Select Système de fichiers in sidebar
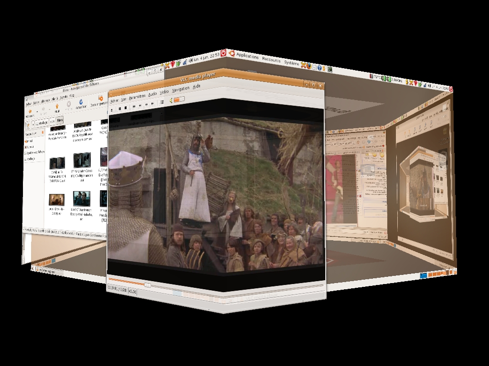 34,152
